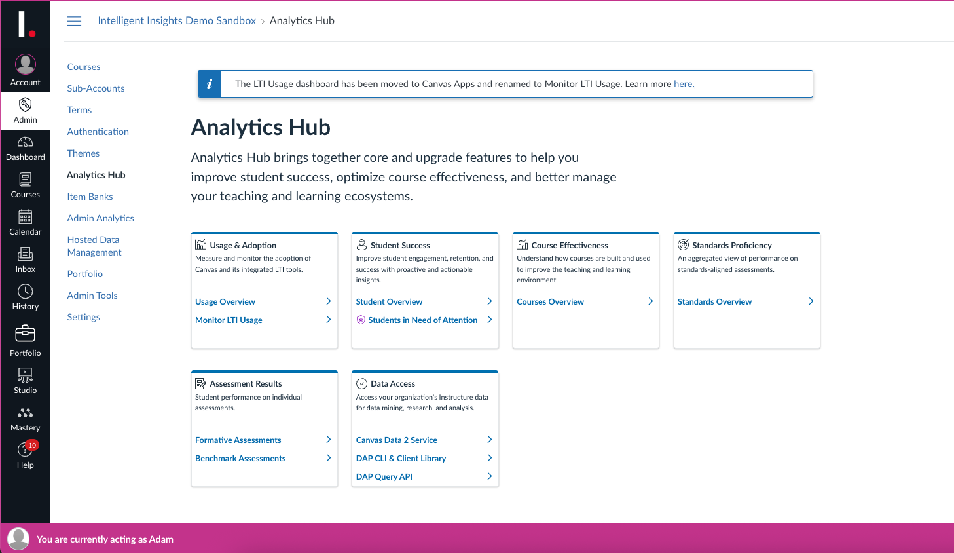Image resolution: width=954 pixels, height=553 pixels.
Task: Expand the Courses Overview chevron arrow
Action: pos(650,301)
